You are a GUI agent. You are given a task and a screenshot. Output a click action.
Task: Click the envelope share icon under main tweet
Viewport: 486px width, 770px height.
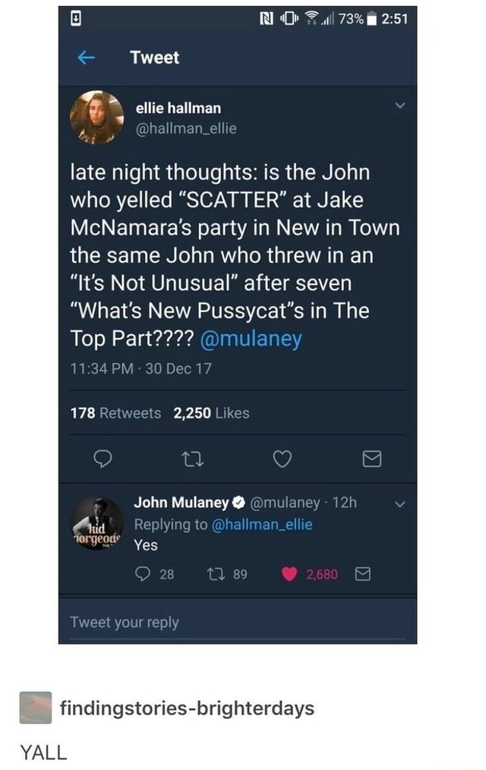click(371, 459)
